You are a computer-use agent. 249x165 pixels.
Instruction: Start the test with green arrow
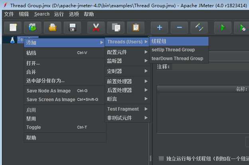coord(223,27)
